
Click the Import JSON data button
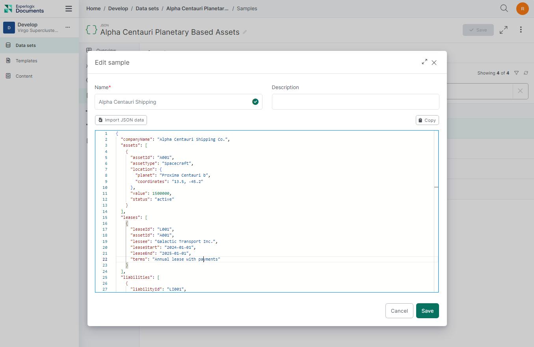pos(121,120)
